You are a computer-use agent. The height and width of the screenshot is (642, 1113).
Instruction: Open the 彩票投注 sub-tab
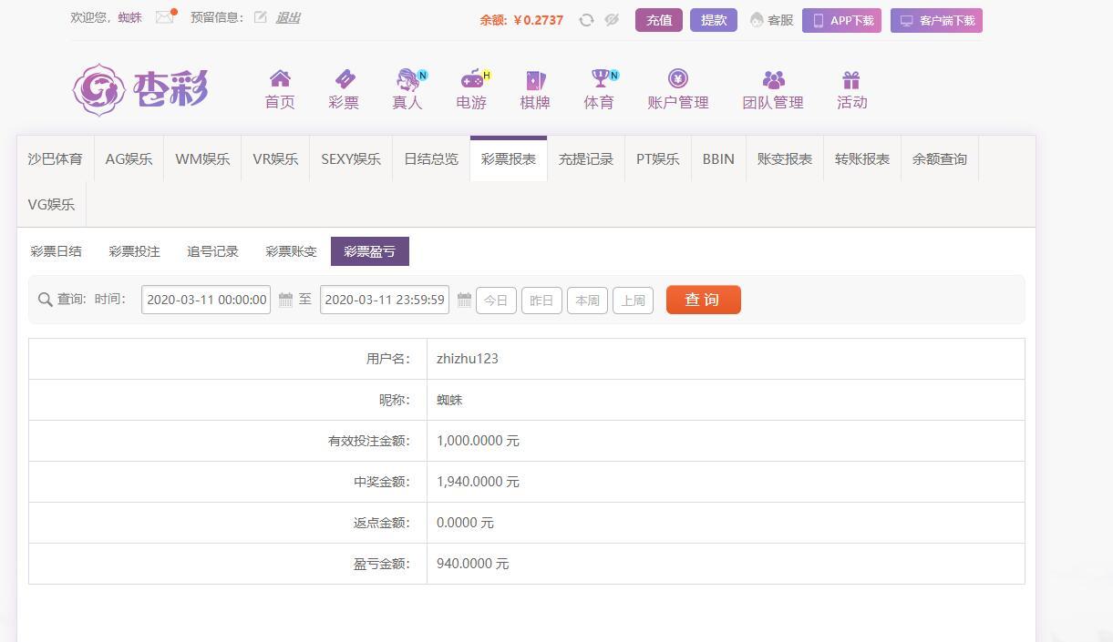pyautogui.click(x=134, y=251)
